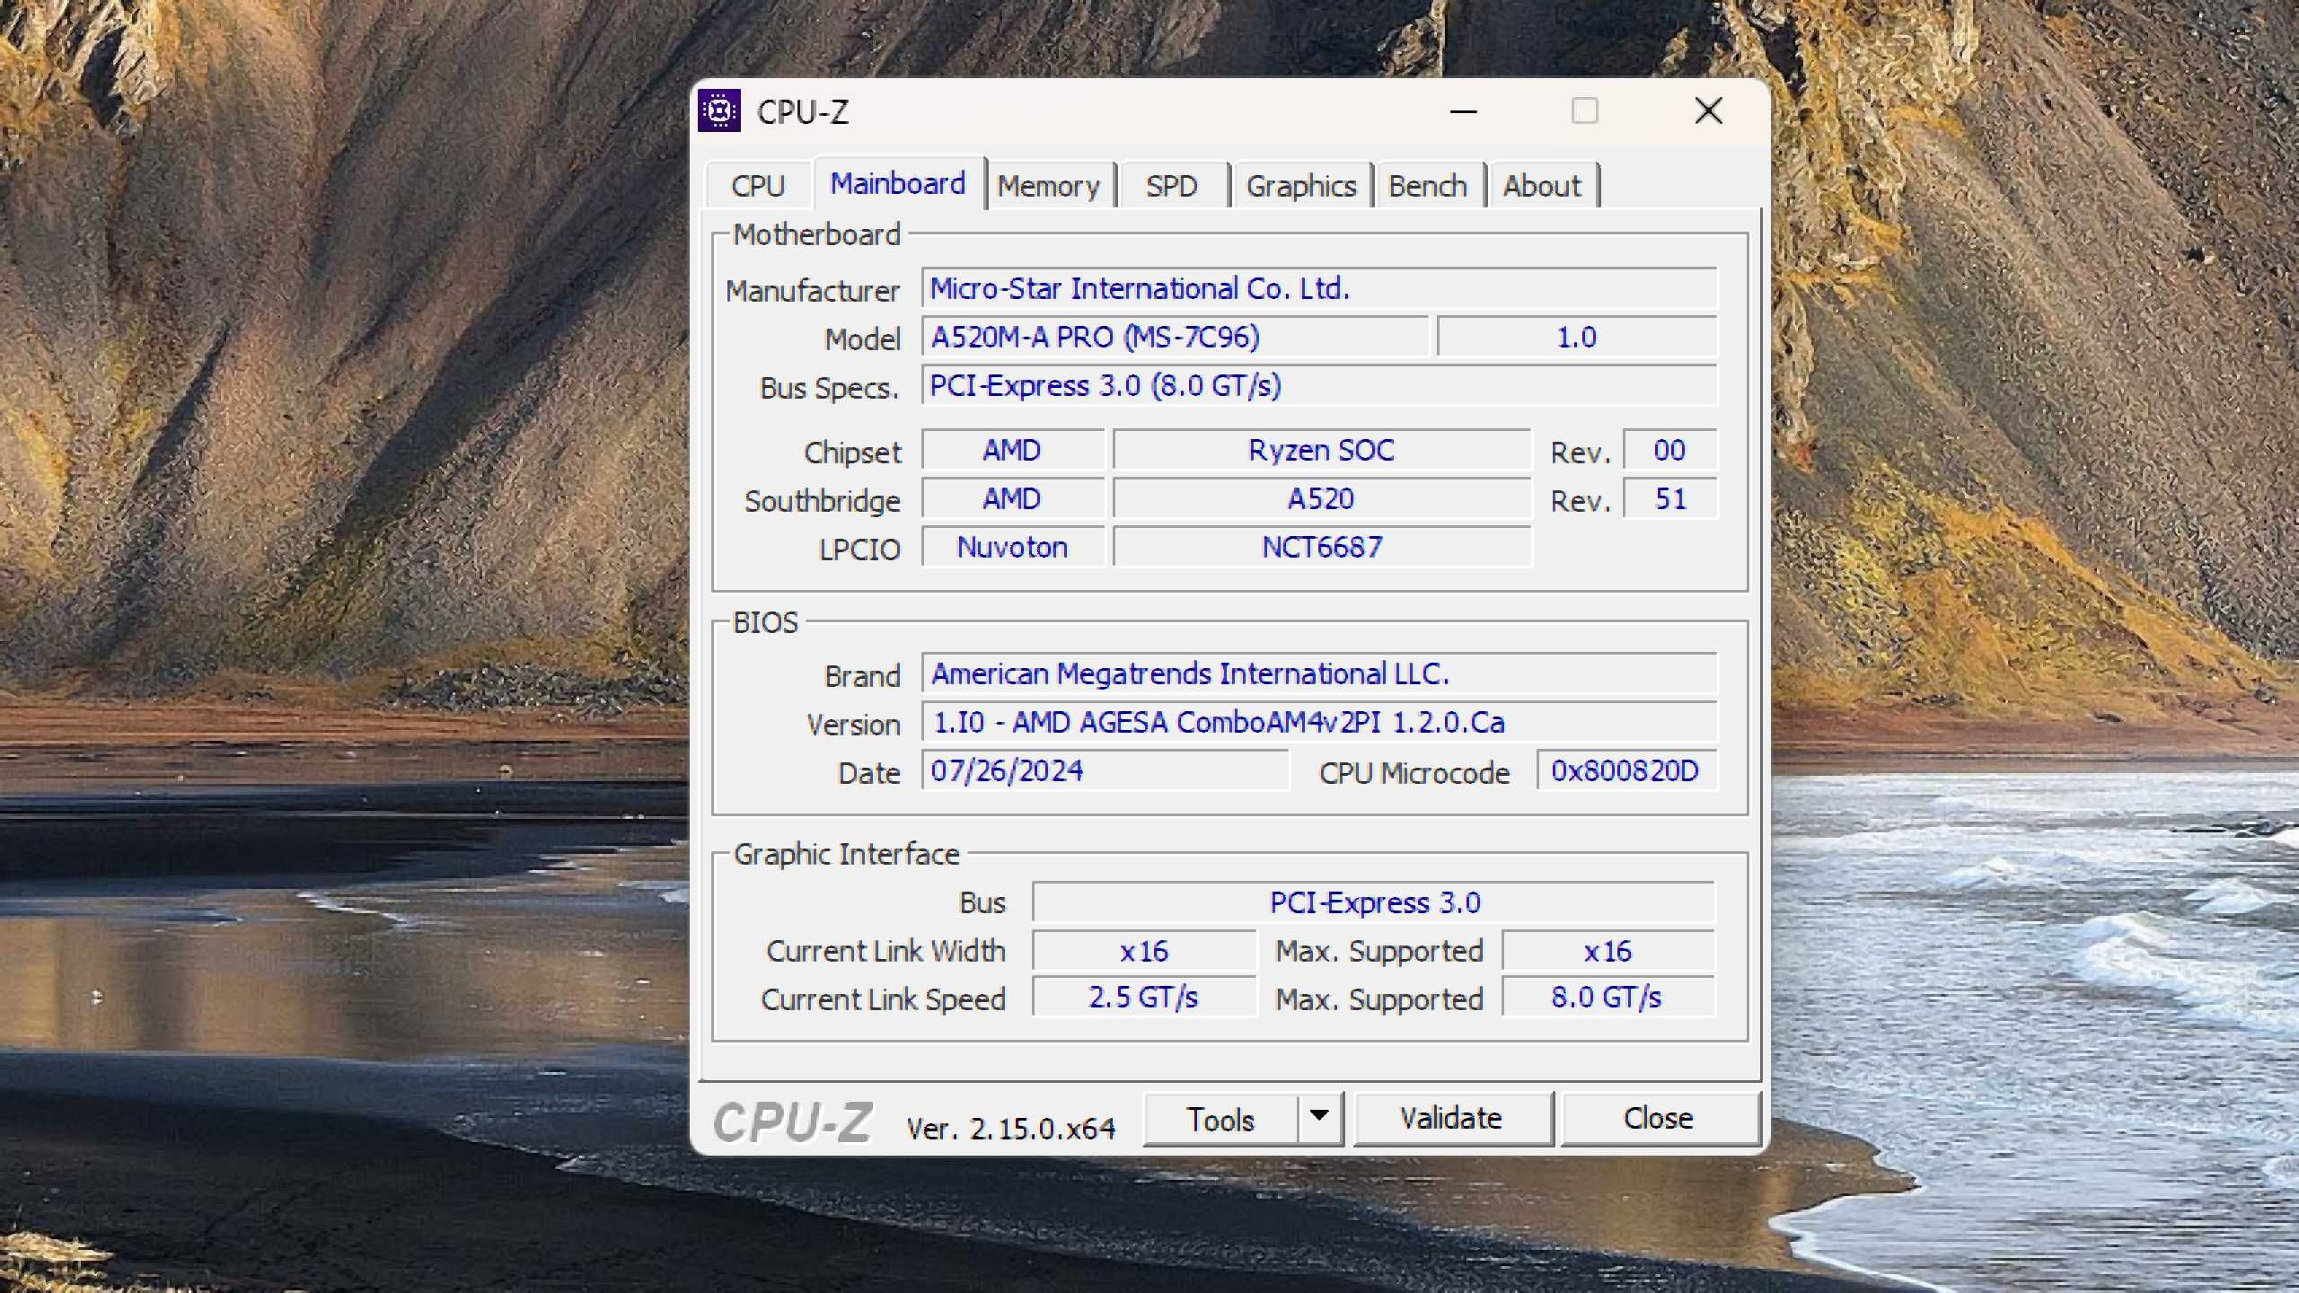Viewport: 2299px width, 1293px height.
Task: Click the BIOS Date 07/26/2024
Action: 1105,770
